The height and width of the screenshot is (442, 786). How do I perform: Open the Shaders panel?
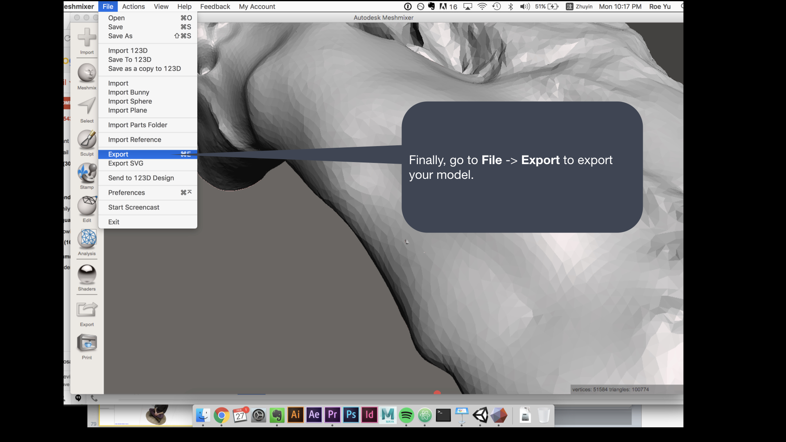coord(87,274)
